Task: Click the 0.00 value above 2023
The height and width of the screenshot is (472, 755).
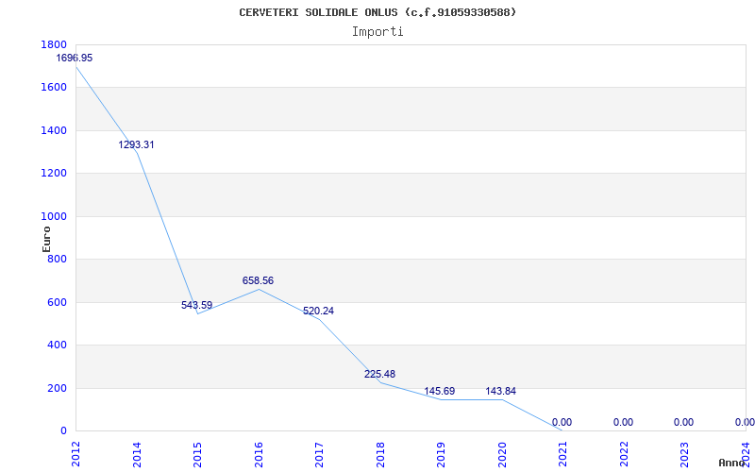Action: coord(683,422)
